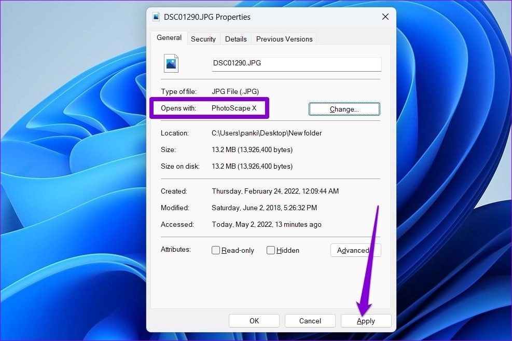Screen dimensions: 512x341
Task: Click the Size on disk value
Action: tap(252, 167)
